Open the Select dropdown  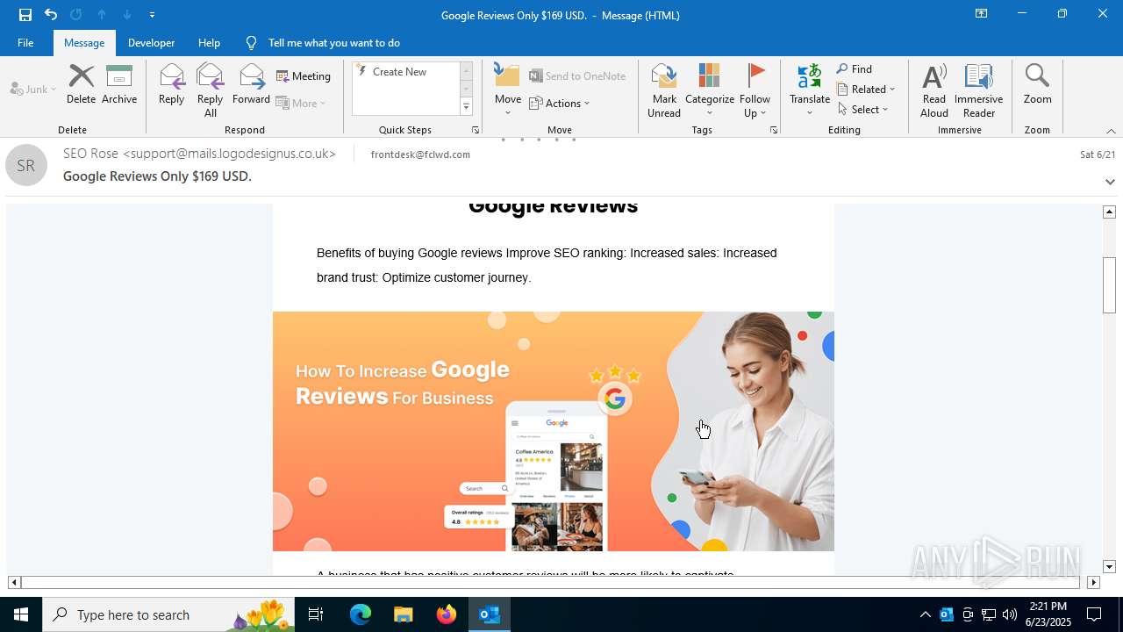tap(863, 109)
